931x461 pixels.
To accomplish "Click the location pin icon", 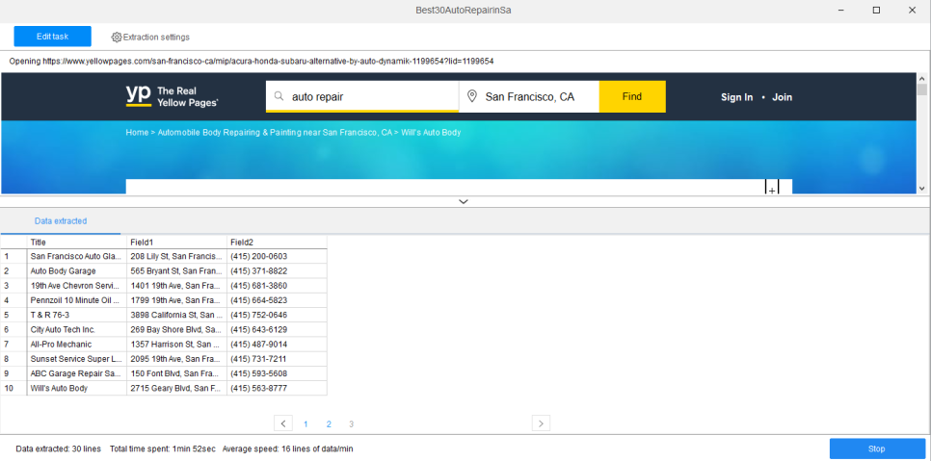I will point(472,96).
